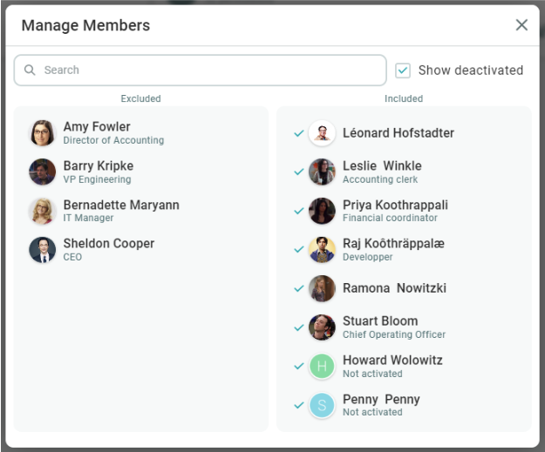Remove the checkmark beside Penny Penny
This screenshot has height=452, width=545.
[x=299, y=405]
